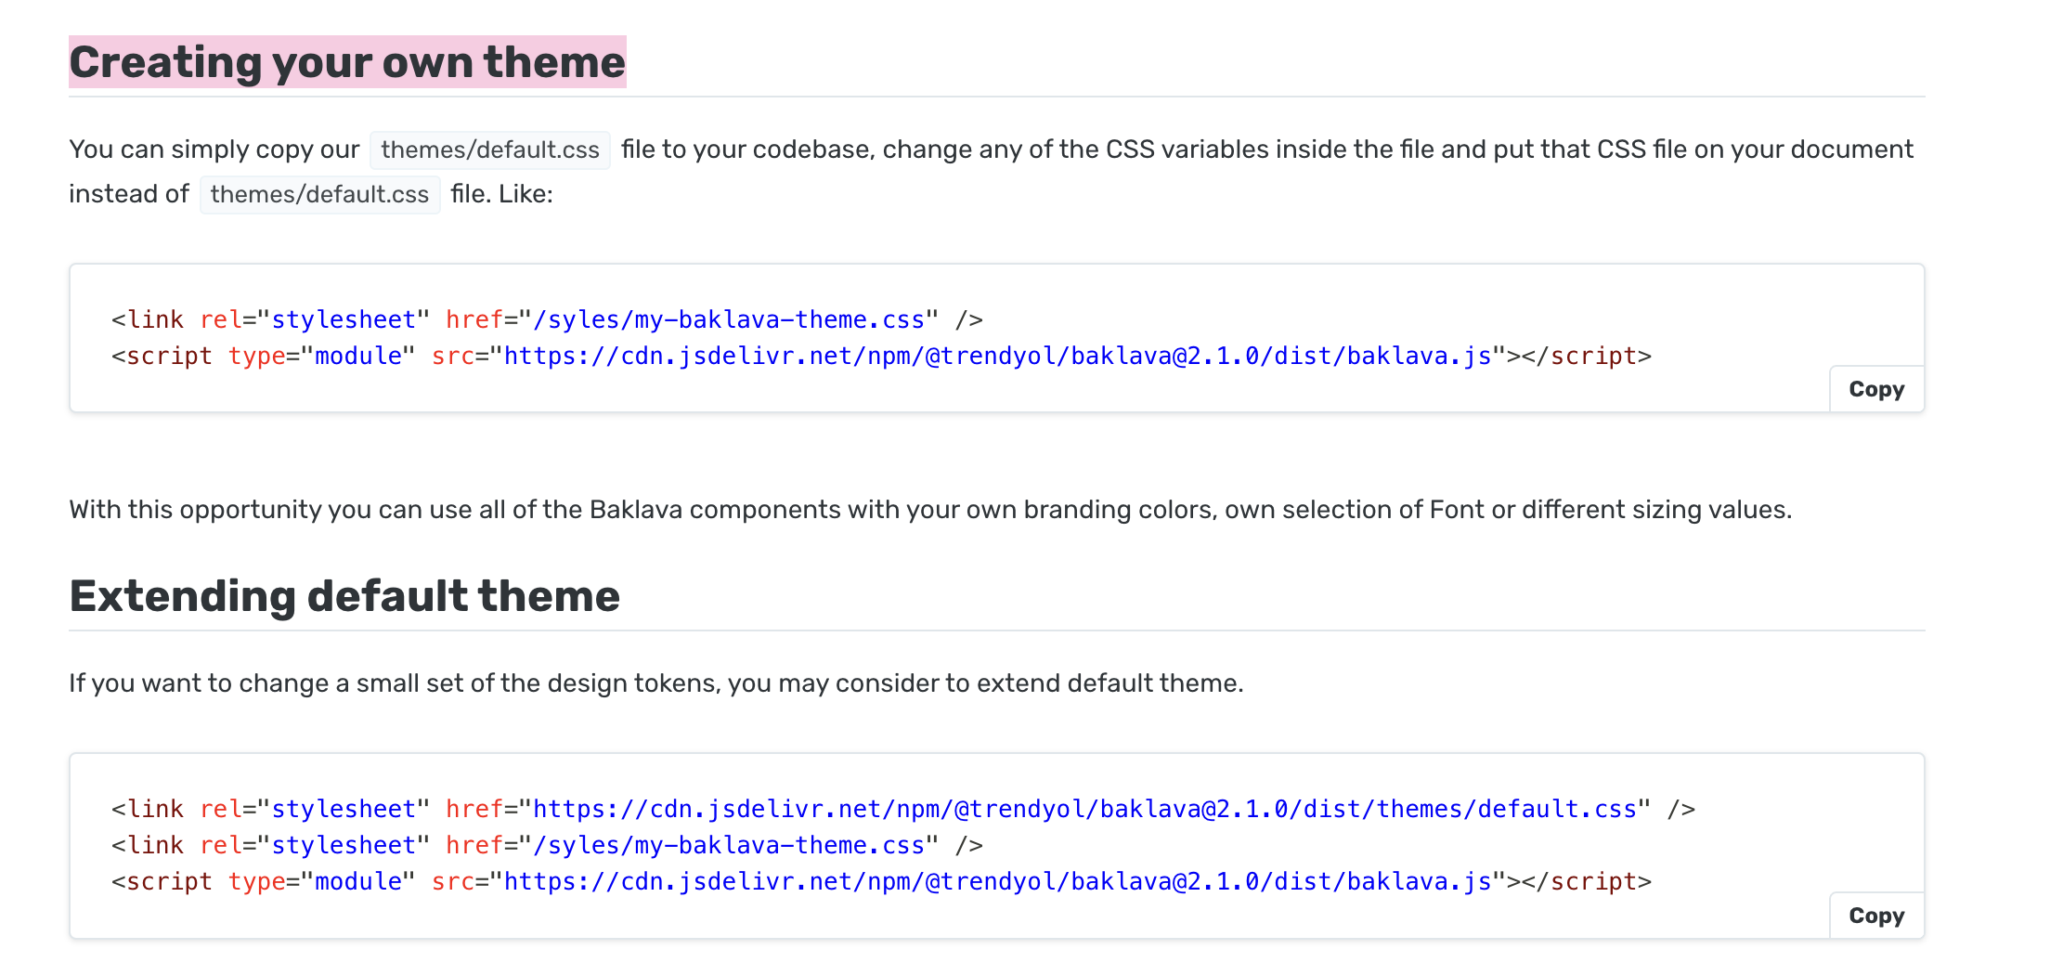Click the script src URL in second code block
This screenshot has height=975, width=2063.
998,881
